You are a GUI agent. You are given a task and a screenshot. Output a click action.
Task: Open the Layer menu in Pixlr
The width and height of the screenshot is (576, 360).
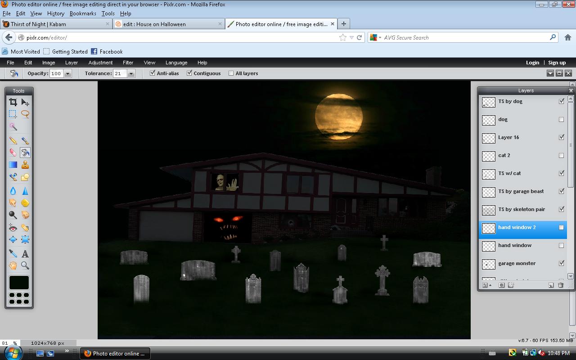click(72, 63)
